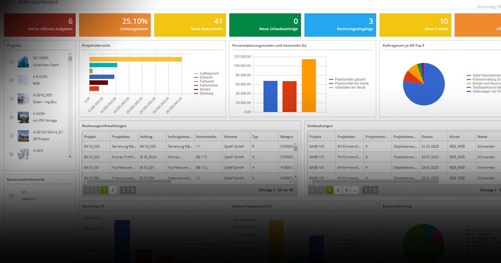Screen dimensions: 501x263
Task: Click the ellipsis page button in Zeitbuchungen
Action: pyautogui.click(x=354, y=190)
